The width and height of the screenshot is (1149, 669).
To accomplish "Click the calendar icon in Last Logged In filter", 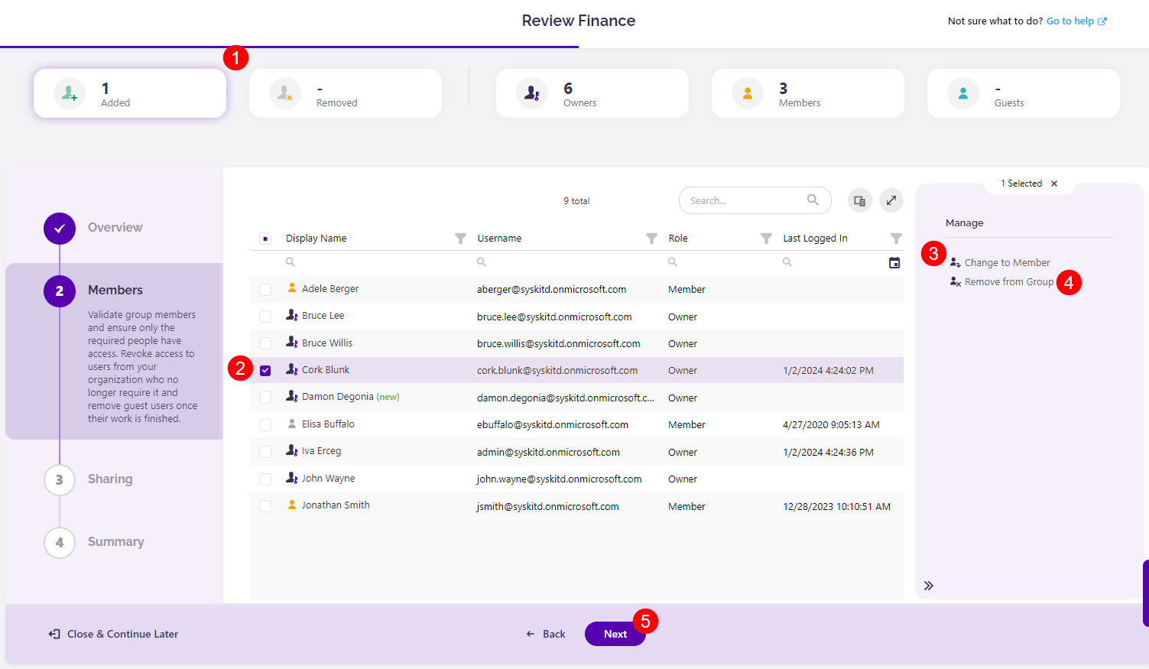I will coord(894,261).
